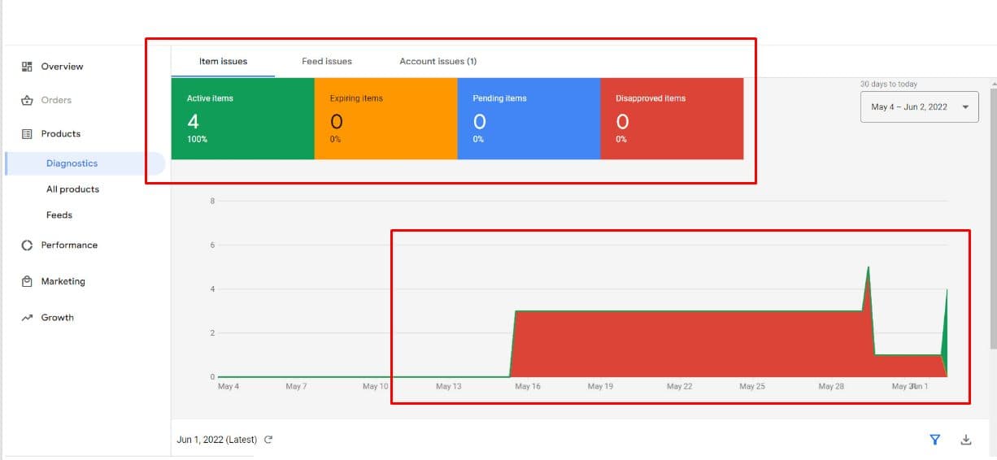Refresh the Jun 1, 2022 latest data
The image size is (997, 460).
tap(268, 440)
